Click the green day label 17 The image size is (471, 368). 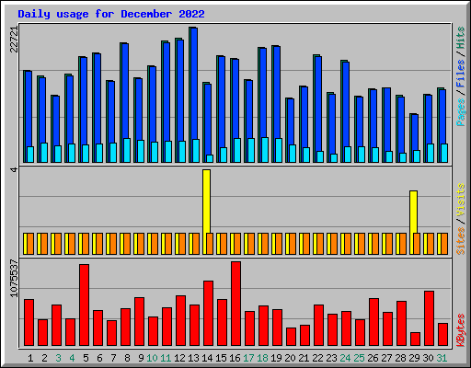(248, 358)
